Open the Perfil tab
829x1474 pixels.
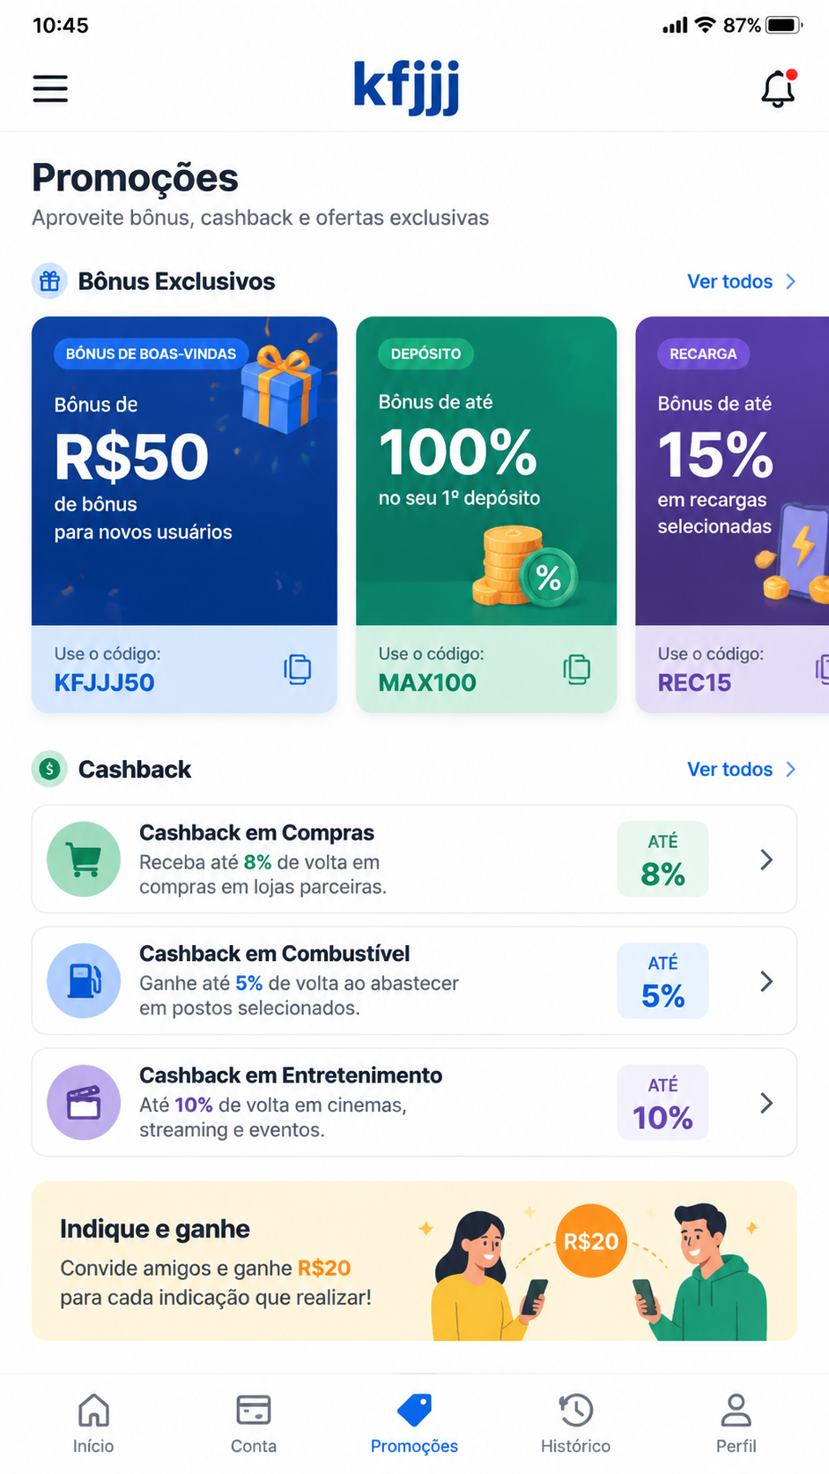click(736, 1423)
